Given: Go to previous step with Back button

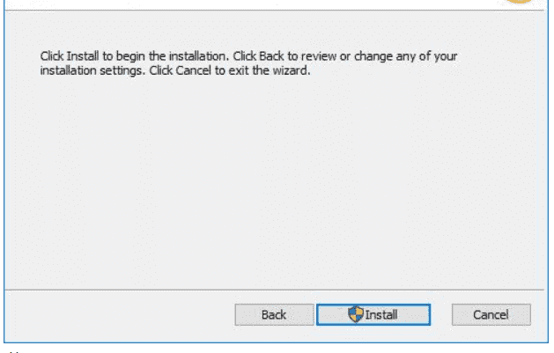Looking at the screenshot, I should click(274, 314).
